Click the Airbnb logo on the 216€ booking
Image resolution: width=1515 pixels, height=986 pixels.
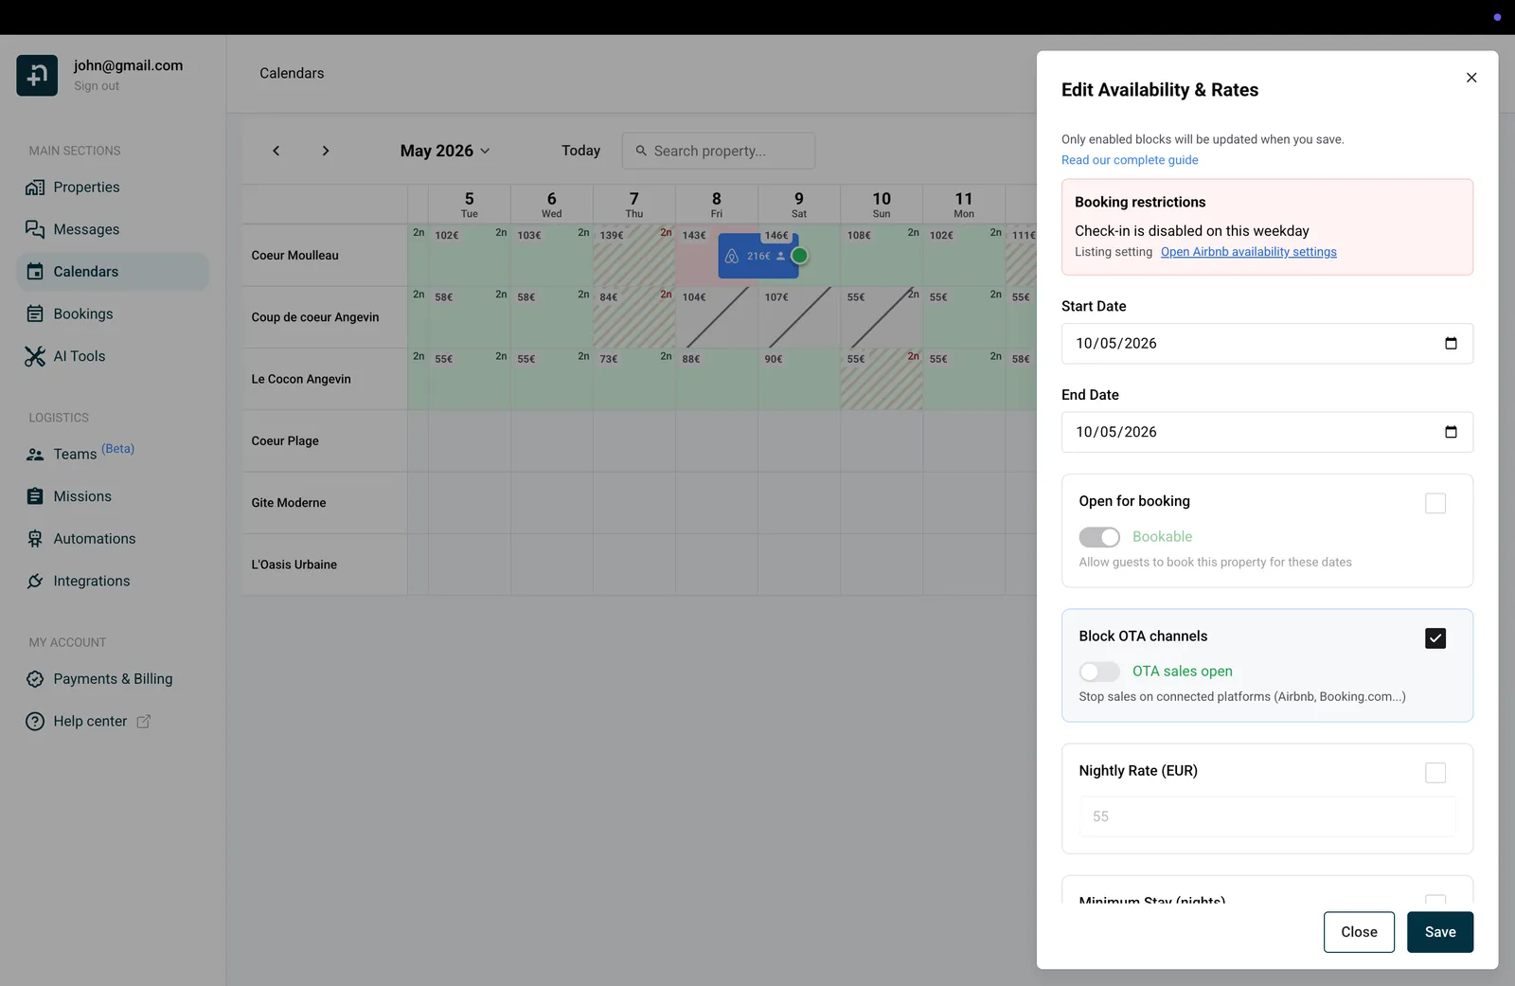click(x=732, y=256)
